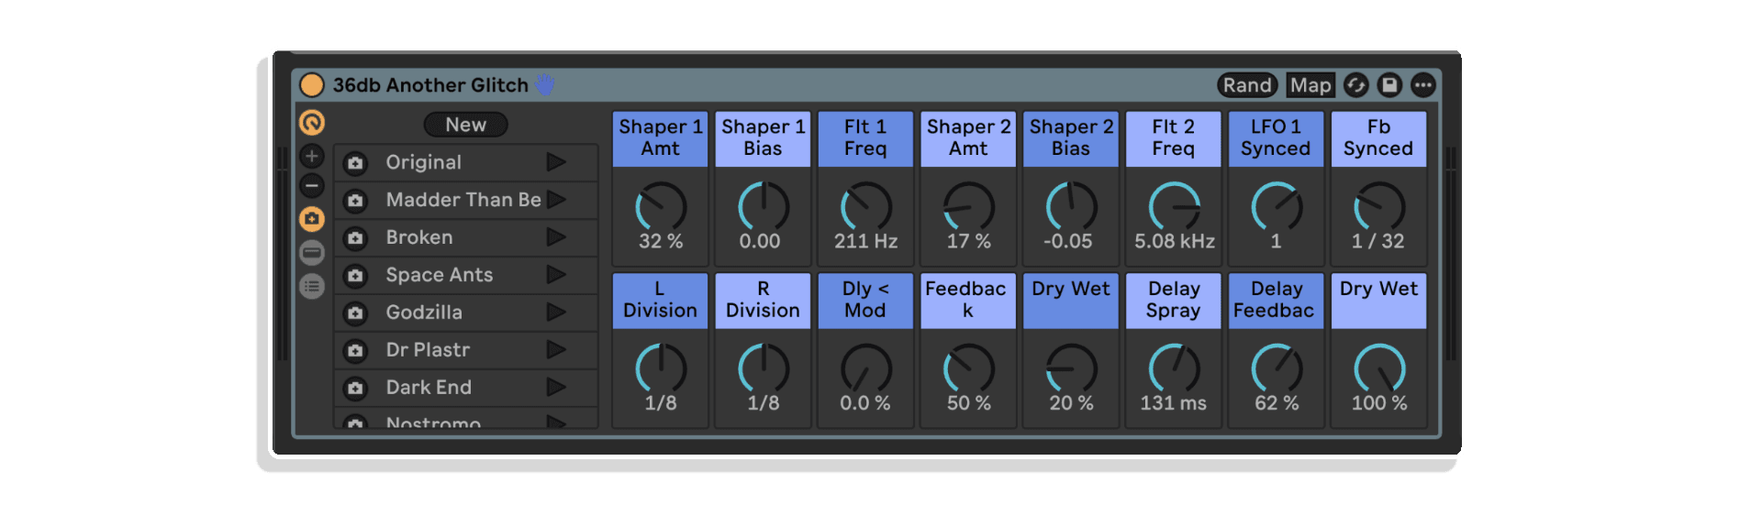Click the 211 Hz value readout
Screen dimensions: 1762x505
point(865,241)
